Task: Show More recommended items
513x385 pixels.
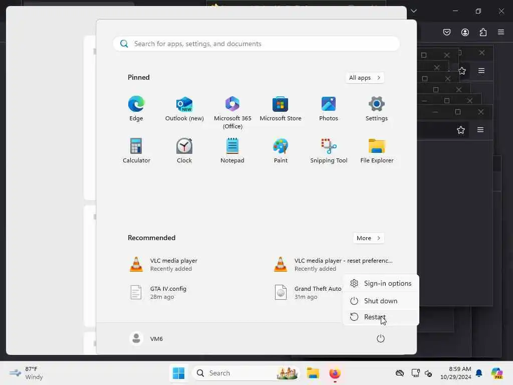Action: [x=368, y=238]
